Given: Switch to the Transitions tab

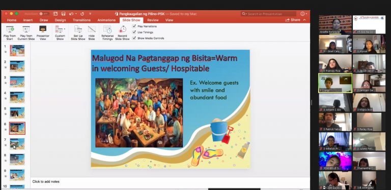Looking at the screenshot, I should click(x=81, y=20).
